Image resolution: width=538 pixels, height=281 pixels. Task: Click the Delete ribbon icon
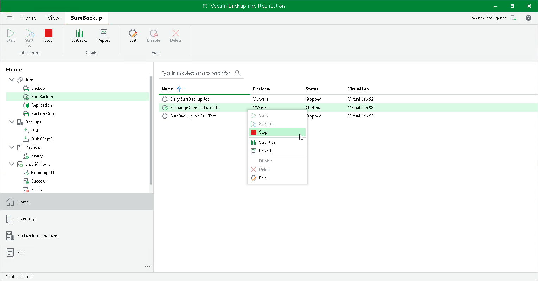pyautogui.click(x=176, y=33)
